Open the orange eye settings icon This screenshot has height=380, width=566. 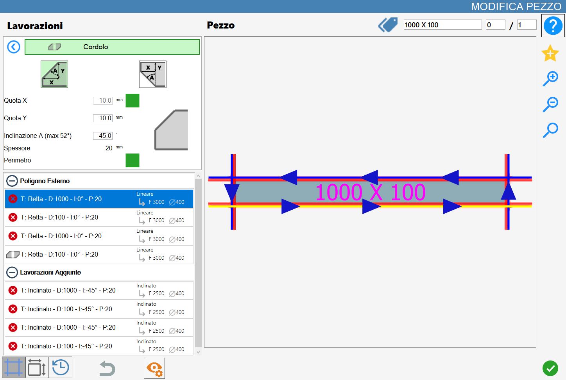click(154, 368)
